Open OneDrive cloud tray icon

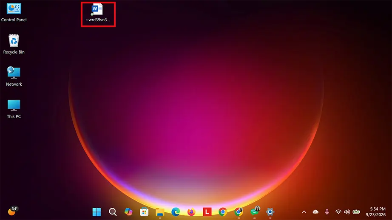[x=315, y=212]
